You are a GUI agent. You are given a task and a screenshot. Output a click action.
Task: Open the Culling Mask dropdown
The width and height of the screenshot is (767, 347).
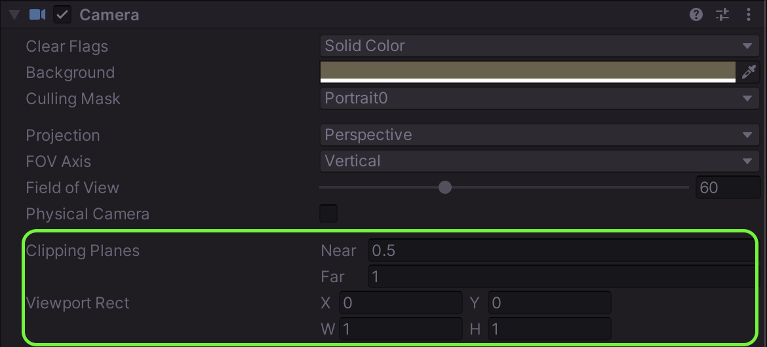click(539, 98)
